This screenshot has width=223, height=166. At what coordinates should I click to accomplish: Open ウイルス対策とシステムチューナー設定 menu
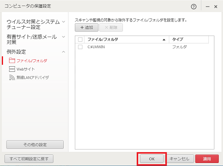tap(33, 25)
